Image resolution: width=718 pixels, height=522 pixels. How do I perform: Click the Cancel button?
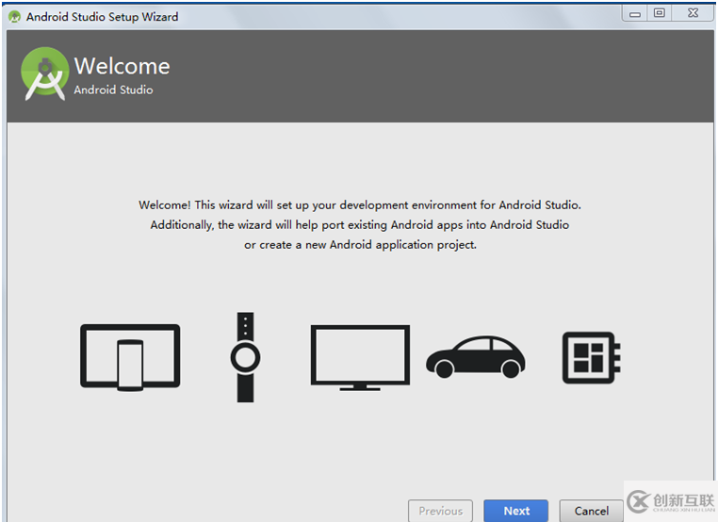click(591, 511)
